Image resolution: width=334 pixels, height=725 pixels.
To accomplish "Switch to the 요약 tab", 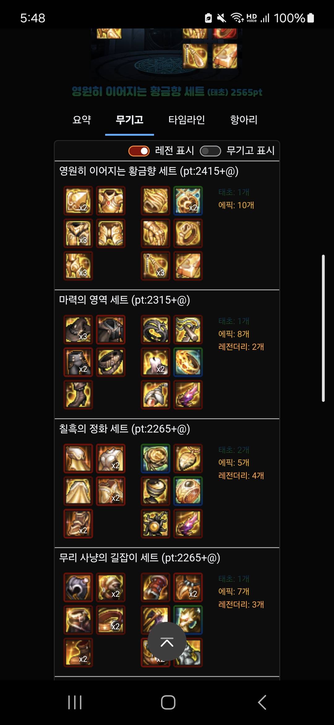I will point(82,120).
